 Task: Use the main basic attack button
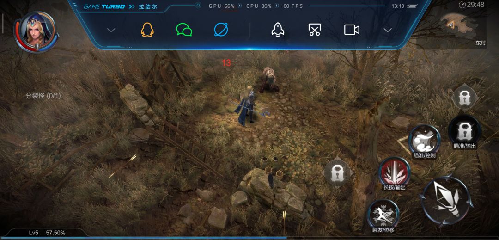tap(446, 201)
